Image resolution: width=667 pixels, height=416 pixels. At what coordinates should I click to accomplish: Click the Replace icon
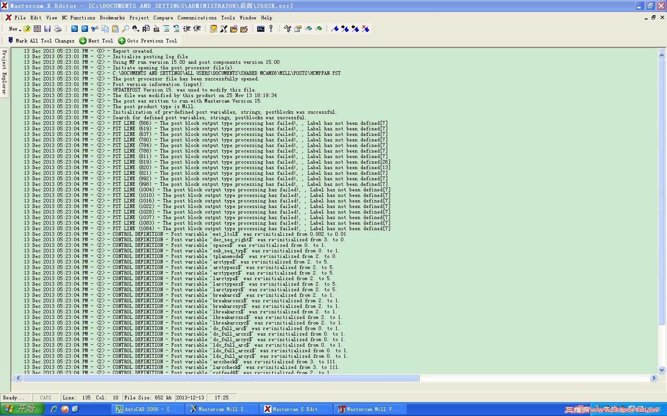pos(146,29)
